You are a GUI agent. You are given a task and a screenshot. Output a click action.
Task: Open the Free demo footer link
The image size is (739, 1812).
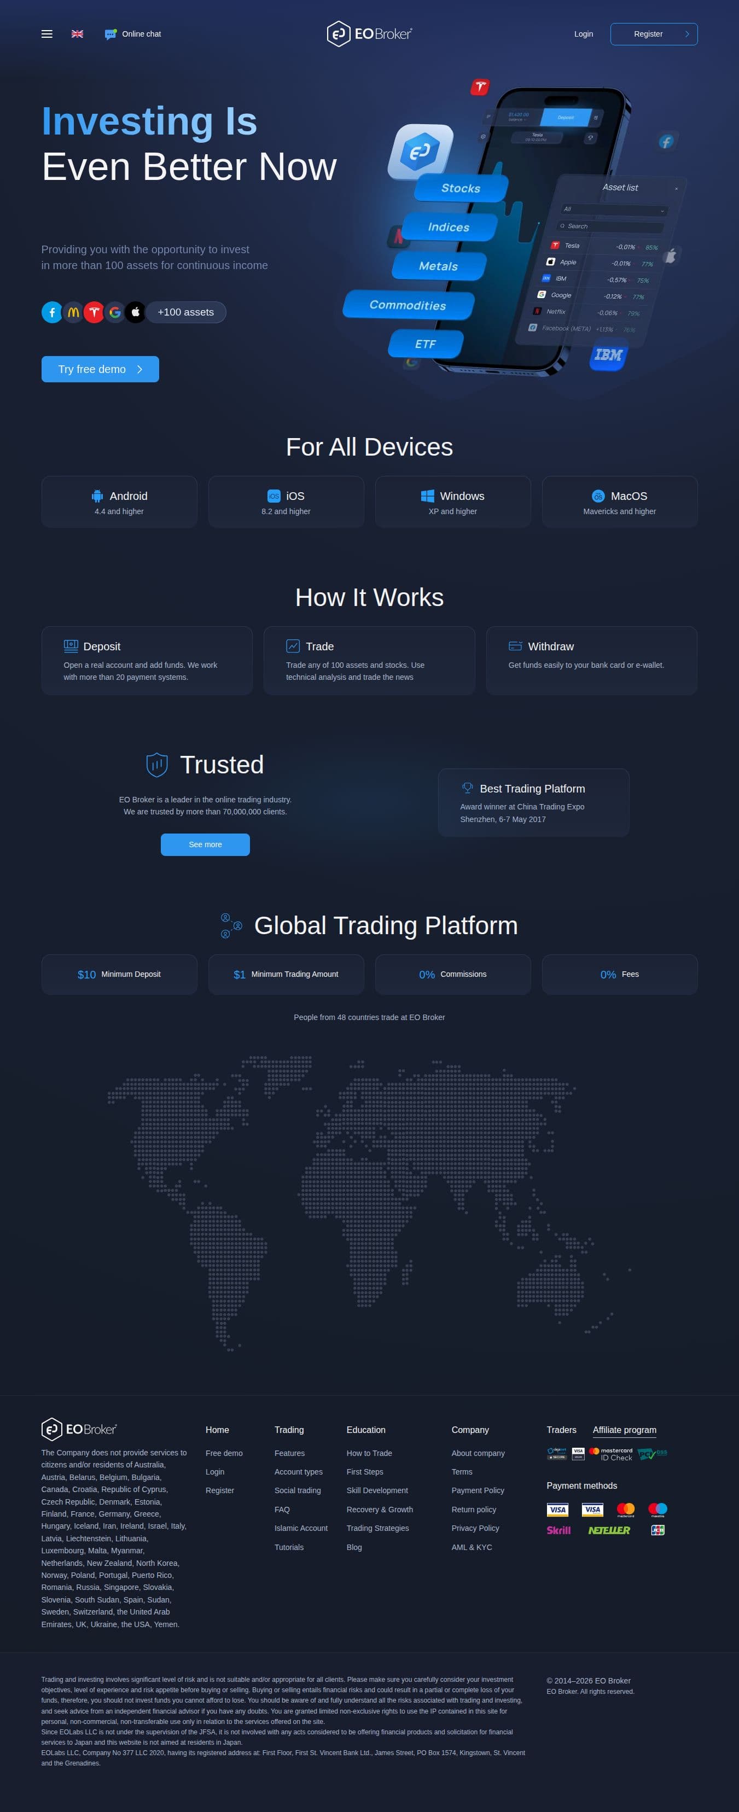(x=224, y=1453)
